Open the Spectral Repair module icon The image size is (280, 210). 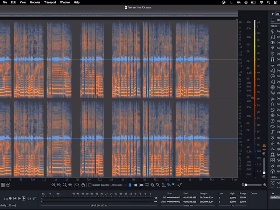[x=273, y=160]
